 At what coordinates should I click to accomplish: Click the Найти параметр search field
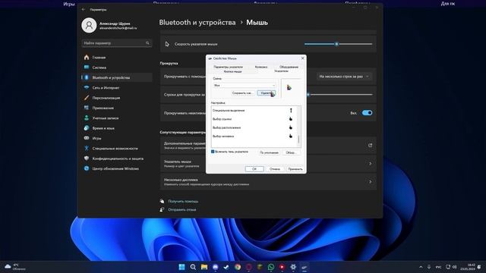pos(117,43)
